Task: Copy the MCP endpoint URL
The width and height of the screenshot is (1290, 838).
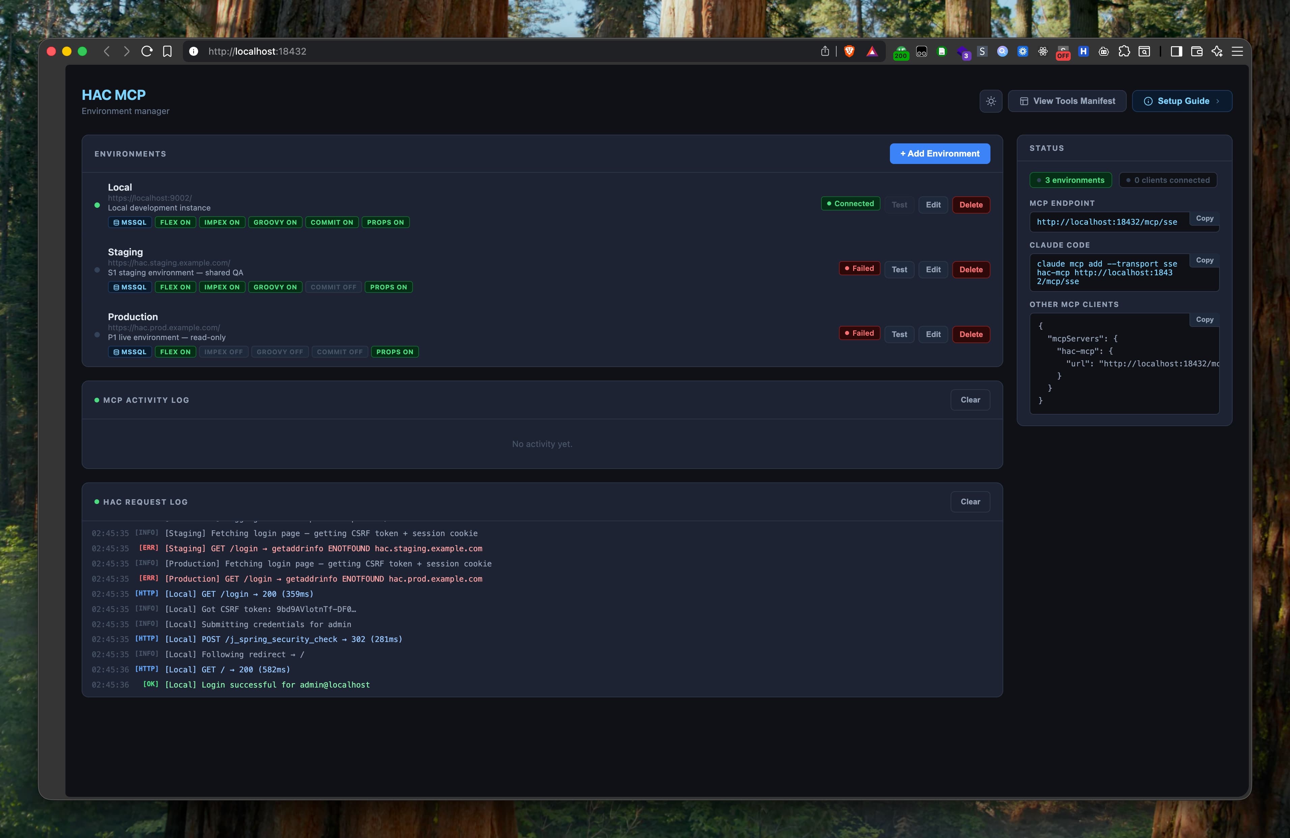Action: pyautogui.click(x=1204, y=219)
